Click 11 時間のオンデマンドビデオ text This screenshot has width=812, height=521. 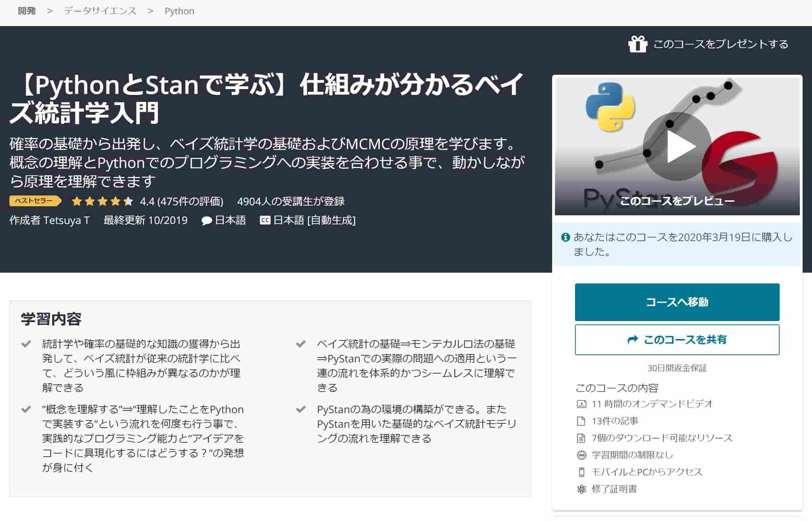pos(652,404)
